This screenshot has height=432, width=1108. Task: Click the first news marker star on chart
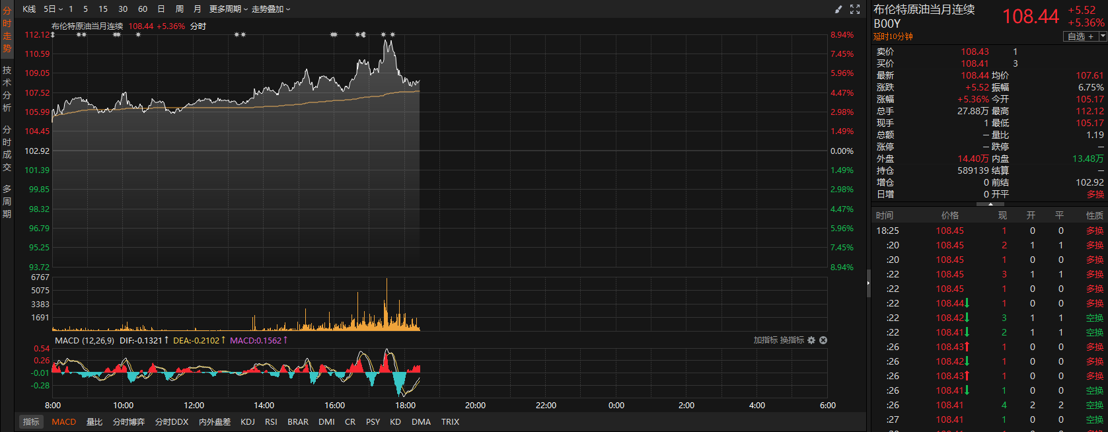(79, 34)
